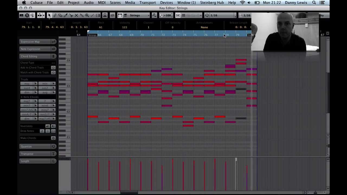The image size is (347, 195).
Task: Open the arrow next to maj triad
Action: 36,84
